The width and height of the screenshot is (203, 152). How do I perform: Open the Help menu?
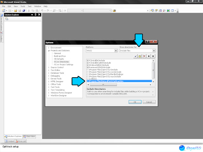pyautogui.click(x=45, y=6)
